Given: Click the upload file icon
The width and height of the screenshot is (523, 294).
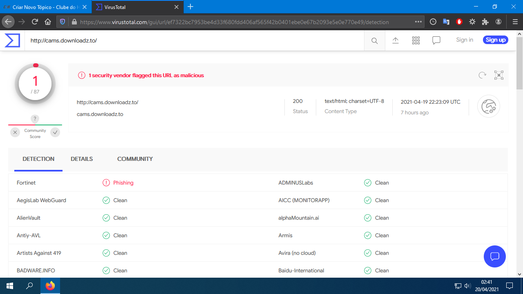Looking at the screenshot, I should tap(395, 40).
